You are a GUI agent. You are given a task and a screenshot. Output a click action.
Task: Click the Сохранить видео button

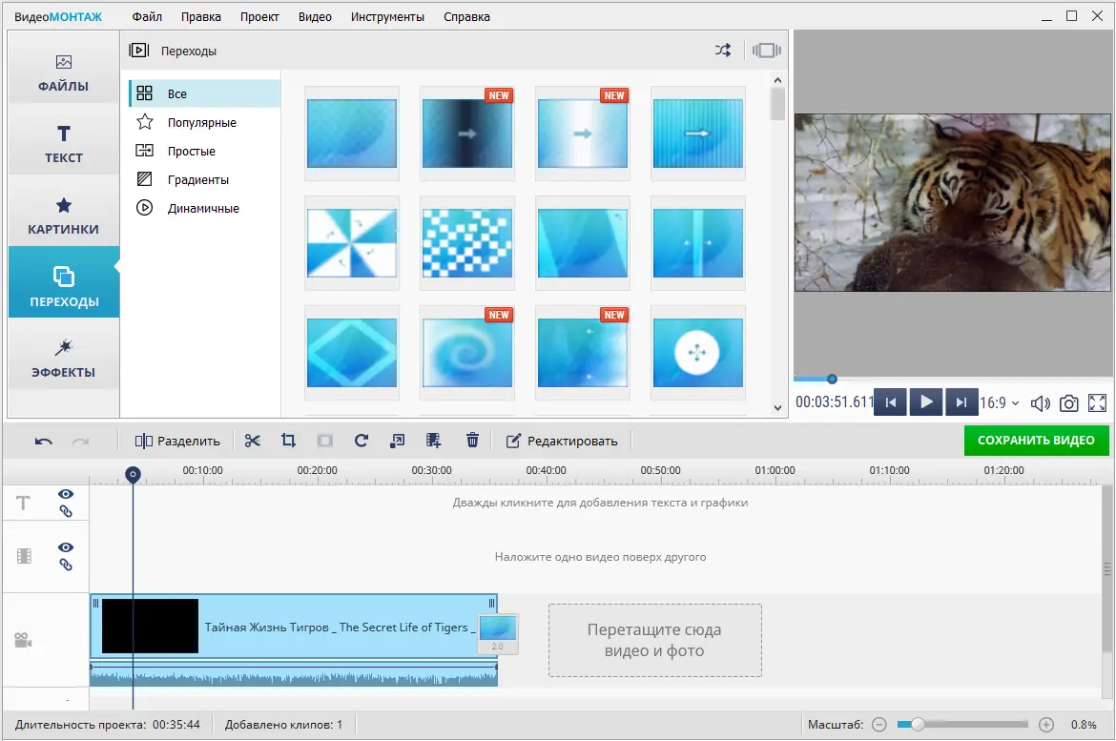(1036, 440)
